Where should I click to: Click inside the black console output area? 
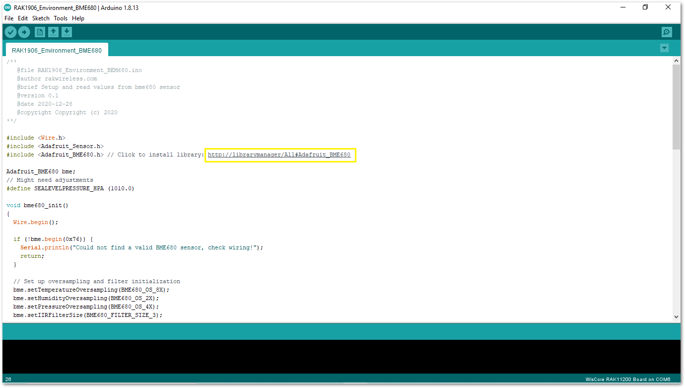(341, 357)
